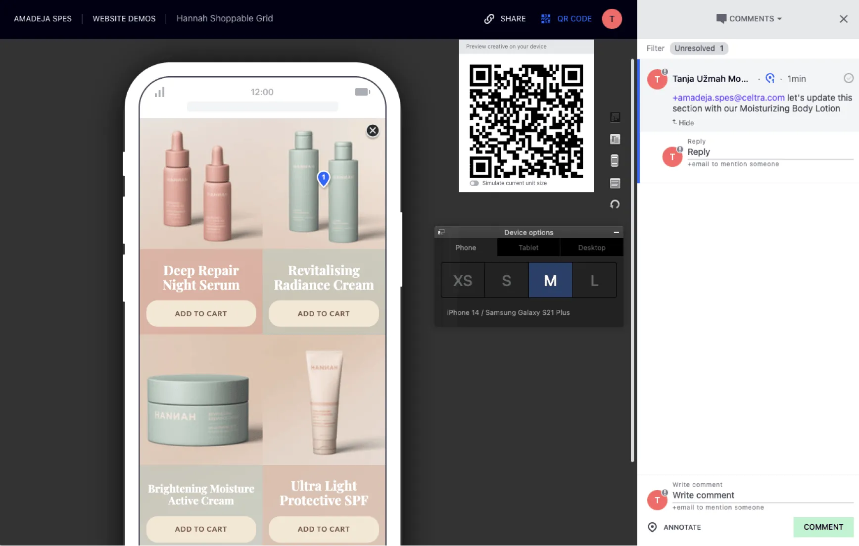Add Brightening Moisture Active Cream to cart
This screenshot has height=546, width=859.
point(201,529)
